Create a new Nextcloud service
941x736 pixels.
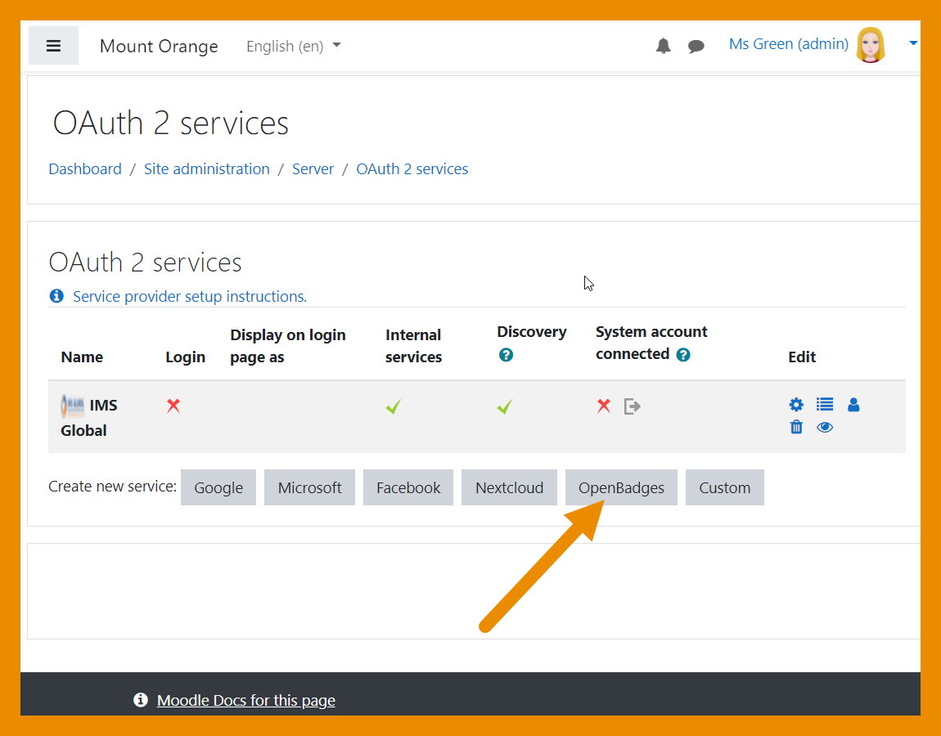(x=509, y=487)
